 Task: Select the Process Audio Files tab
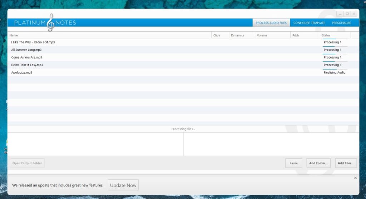(x=271, y=23)
